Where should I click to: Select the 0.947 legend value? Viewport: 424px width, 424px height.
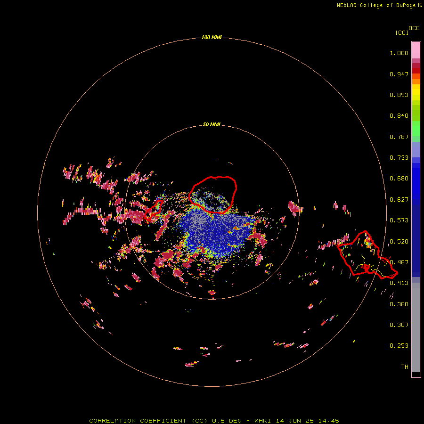[399, 74]
